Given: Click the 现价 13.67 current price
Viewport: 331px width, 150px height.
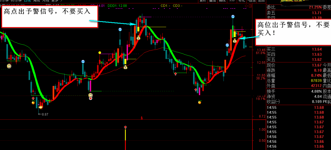Looking at the screenshot, I should tap(317, 65).
